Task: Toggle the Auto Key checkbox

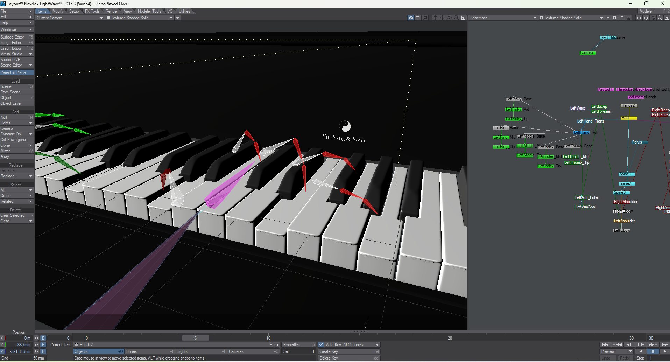Action: [321, 345]
